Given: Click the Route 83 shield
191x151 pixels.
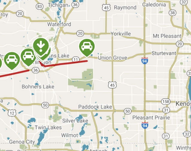Looking at the screenshot, I should tap(40, 6).
